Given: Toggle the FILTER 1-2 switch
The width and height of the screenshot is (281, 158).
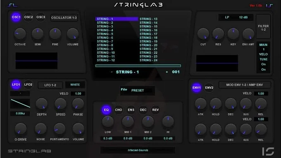Looking at the screenshot, I should [263, 26].
